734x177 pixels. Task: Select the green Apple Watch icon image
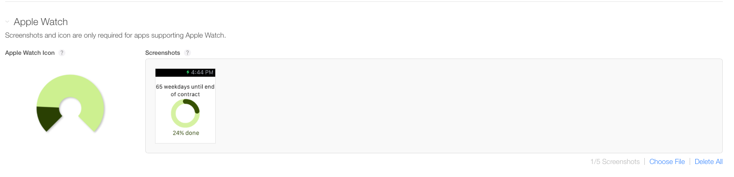70,103
